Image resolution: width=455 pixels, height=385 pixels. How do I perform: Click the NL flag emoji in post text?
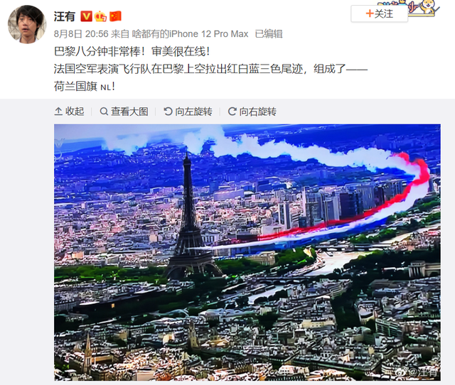(x=105, y=87)
